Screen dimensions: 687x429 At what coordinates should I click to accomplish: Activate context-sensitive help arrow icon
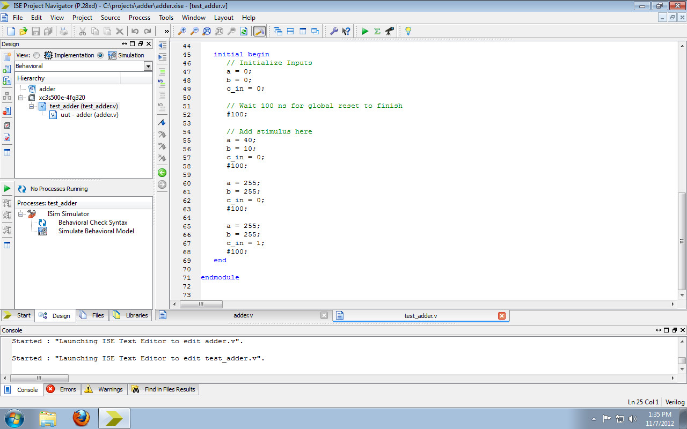click(347, 31)
